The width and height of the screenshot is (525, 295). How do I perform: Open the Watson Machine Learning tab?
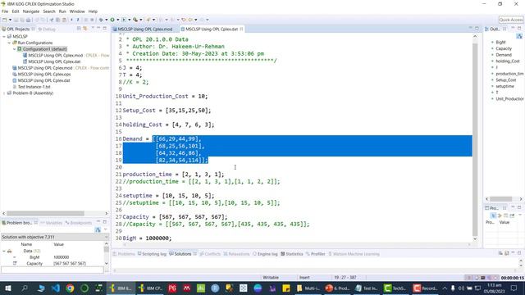coord(354,254)
